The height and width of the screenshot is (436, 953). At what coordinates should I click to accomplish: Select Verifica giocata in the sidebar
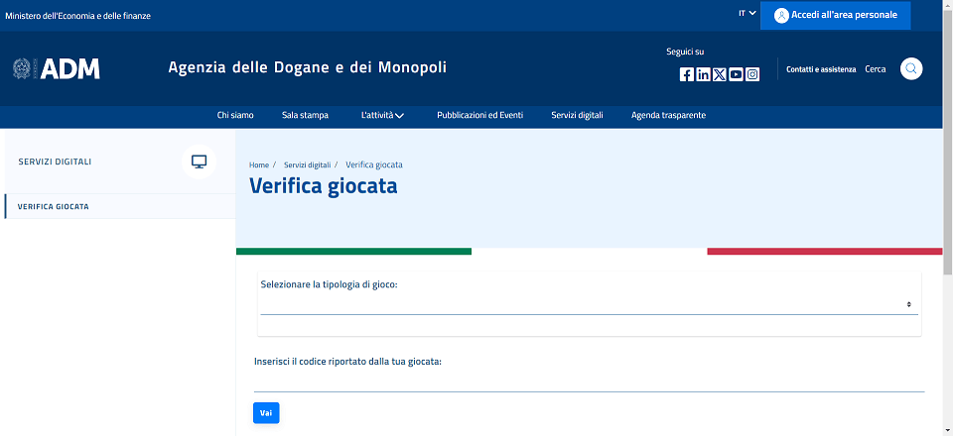[x=120, y=206]
